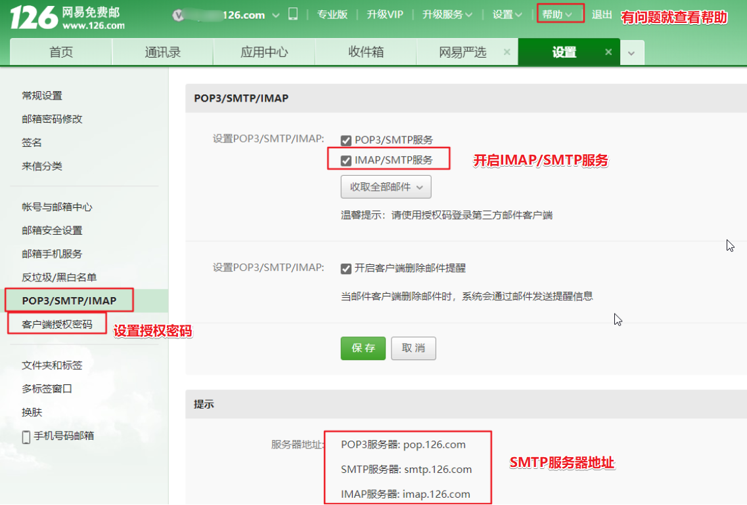Screen dimensions: 747x505
Task: Select 多标签窗口 in the sidebar
Action: (47, 388)
